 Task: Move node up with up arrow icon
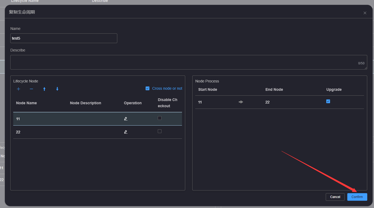[x=44, y=89]
